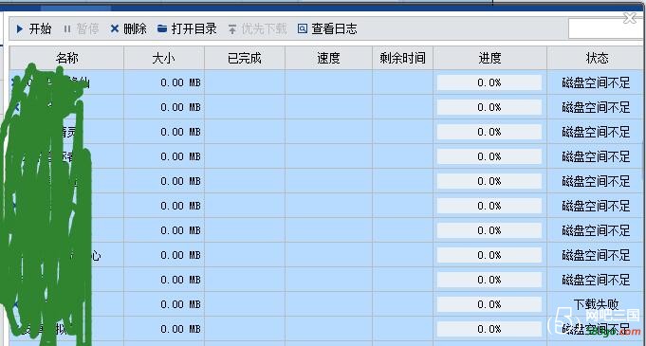Select first row showing 磁盘空间不足
The image size is (646, 346).
point(326,82)
